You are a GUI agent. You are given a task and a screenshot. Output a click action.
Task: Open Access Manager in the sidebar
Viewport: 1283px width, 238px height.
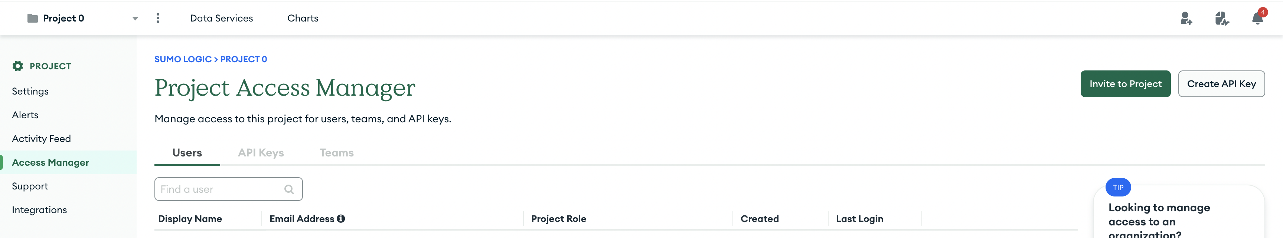click(x=50, y=162)
